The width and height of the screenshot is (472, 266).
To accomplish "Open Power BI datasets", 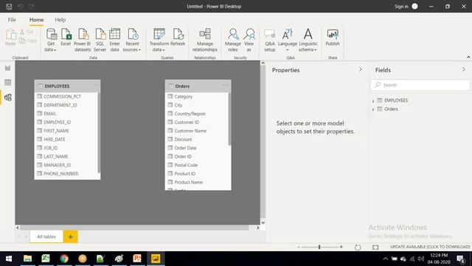I will (x=83, y=41).
